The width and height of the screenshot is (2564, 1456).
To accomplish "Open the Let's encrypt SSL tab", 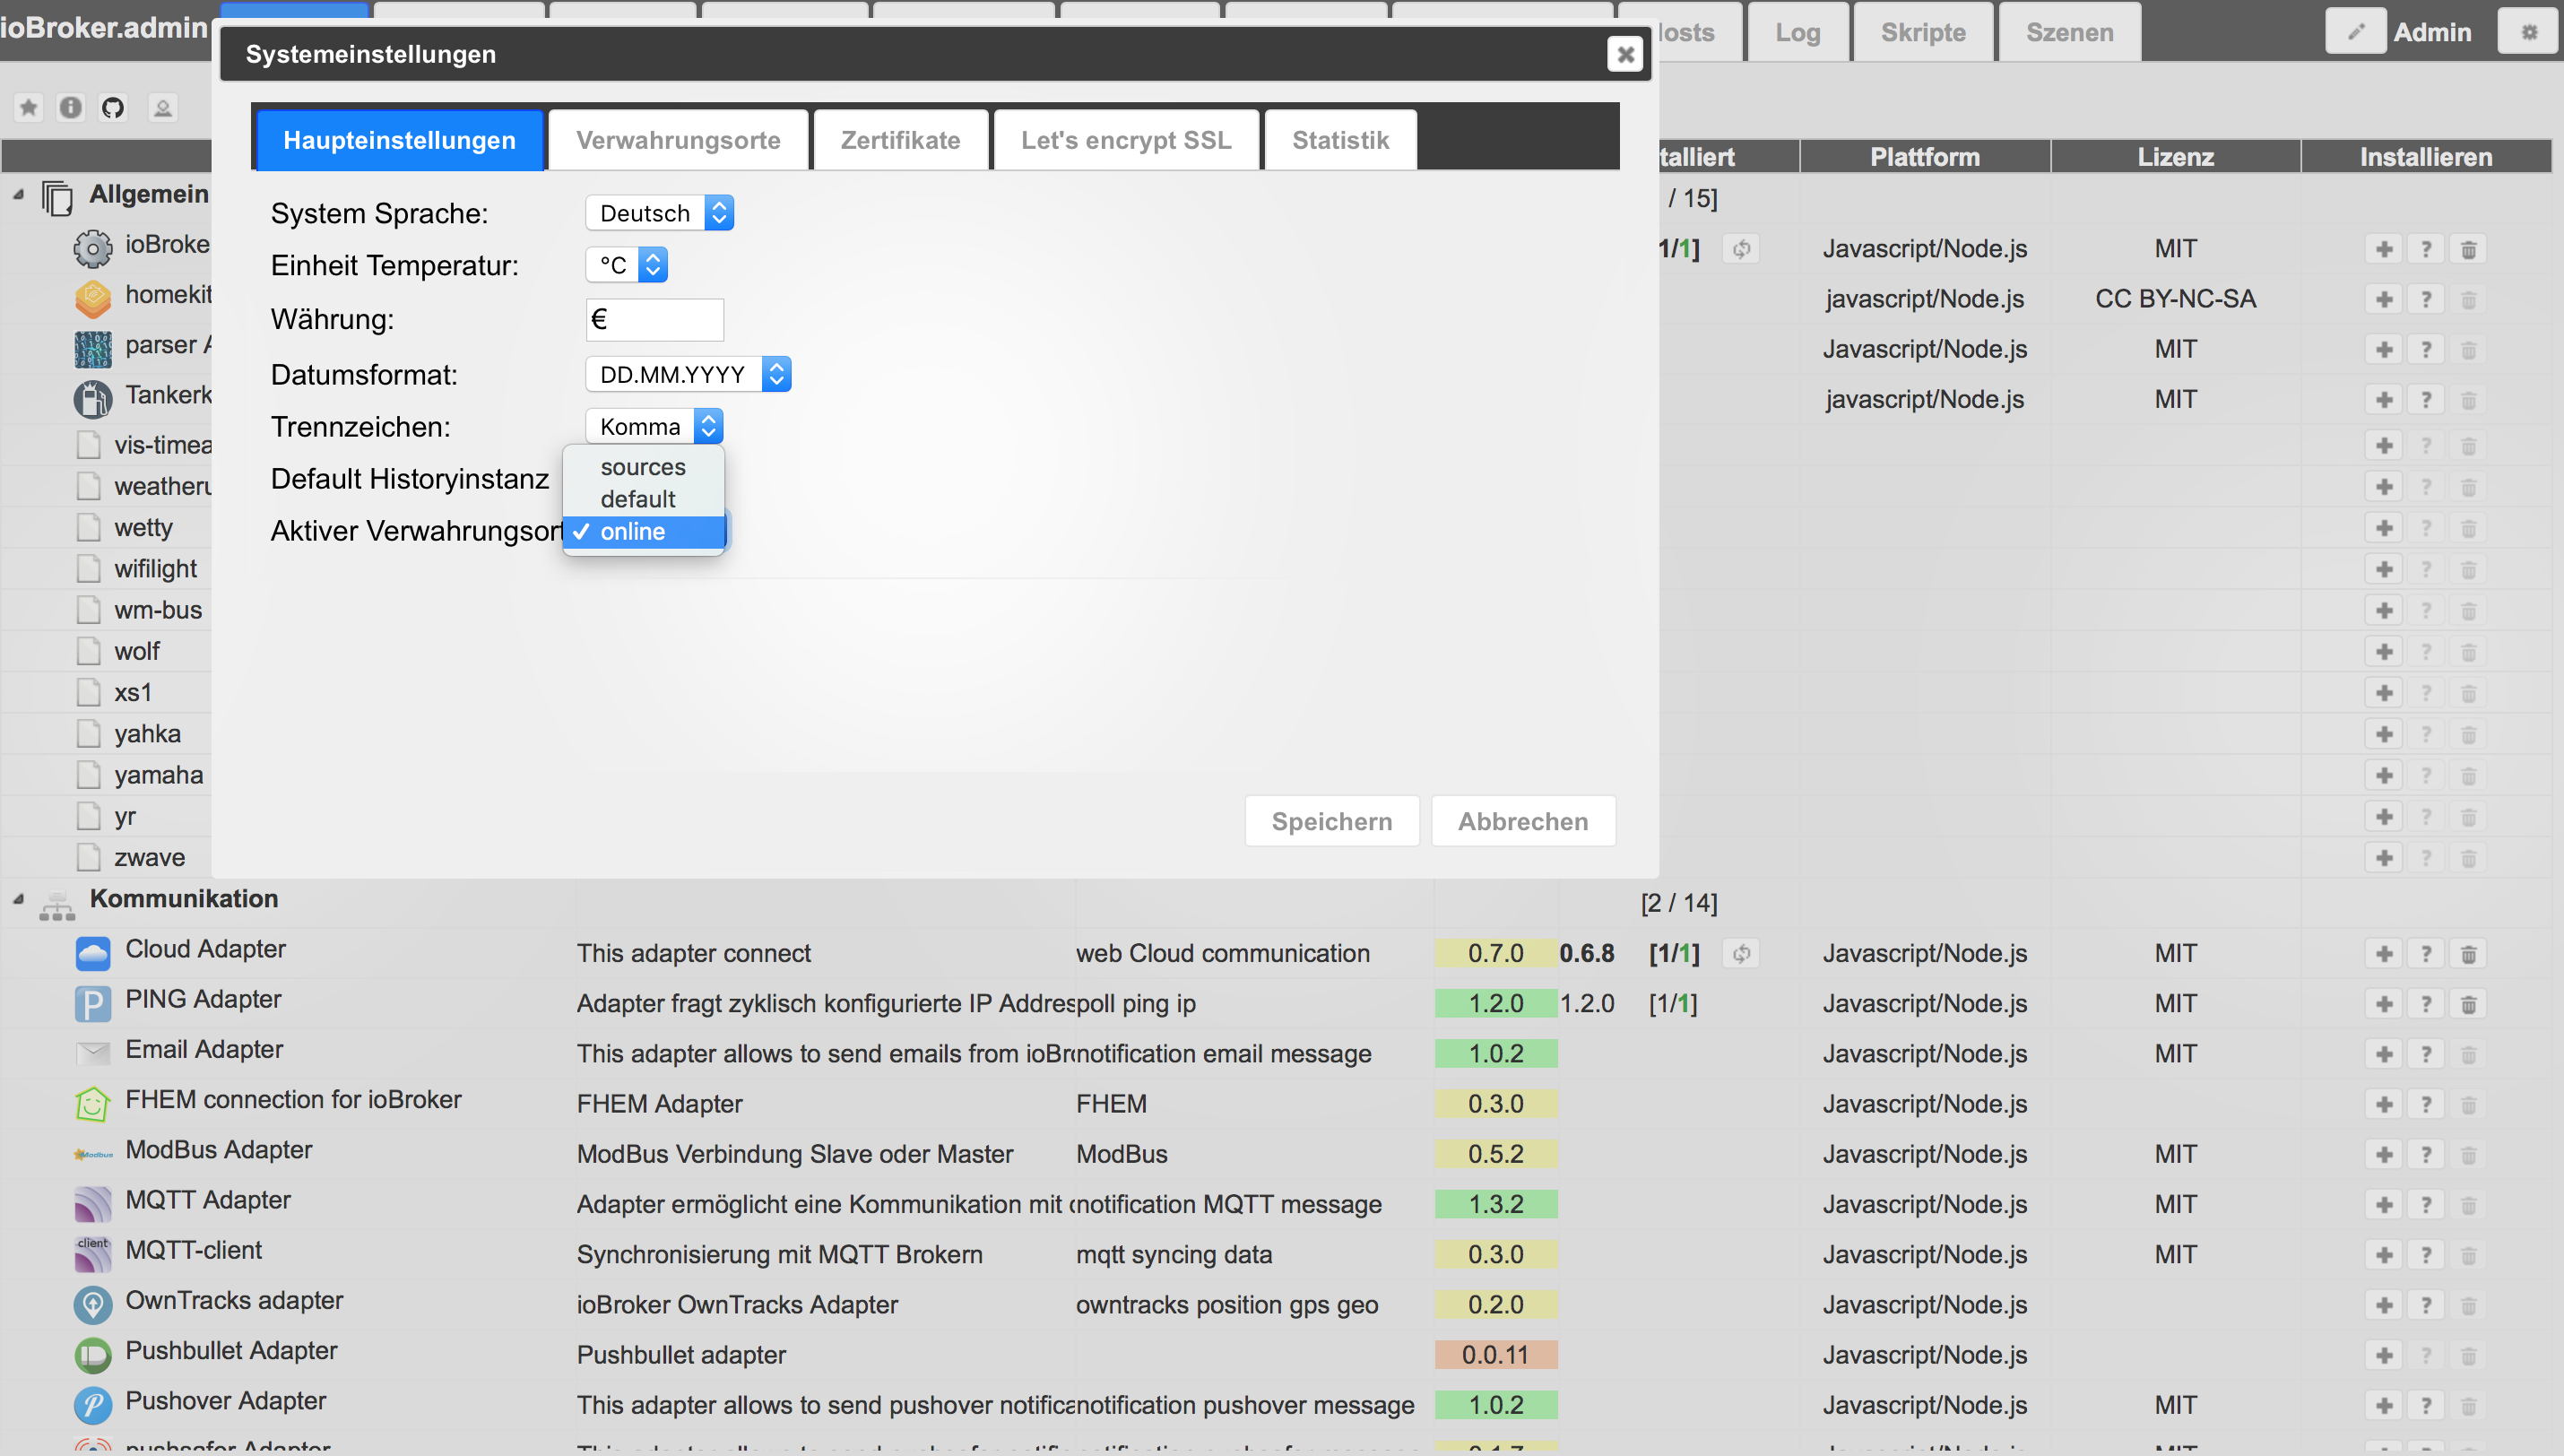I will tap(1126, 140).
